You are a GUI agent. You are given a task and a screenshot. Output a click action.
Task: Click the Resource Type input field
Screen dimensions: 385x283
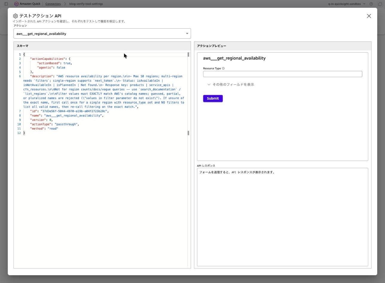282,74
